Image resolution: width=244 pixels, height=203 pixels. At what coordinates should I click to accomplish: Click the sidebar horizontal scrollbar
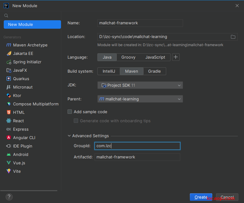(29, 191)
